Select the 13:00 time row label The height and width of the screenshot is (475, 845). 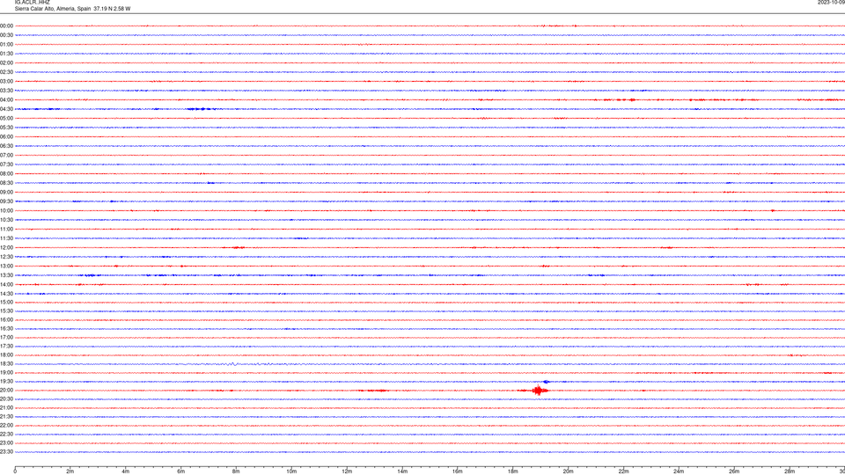click(x=6, y=266)
